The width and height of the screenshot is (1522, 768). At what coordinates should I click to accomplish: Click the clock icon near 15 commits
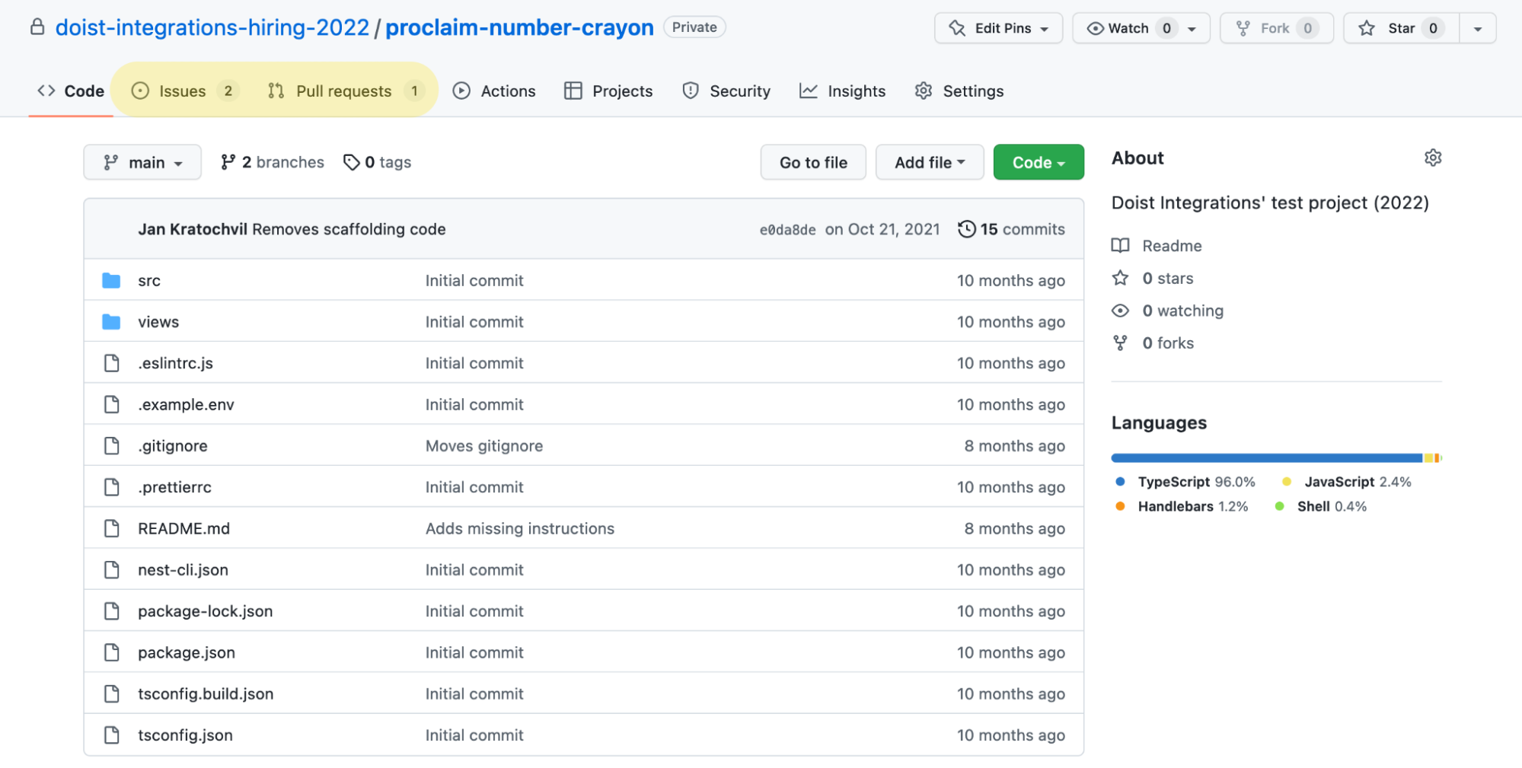click(x=967, y=228)
